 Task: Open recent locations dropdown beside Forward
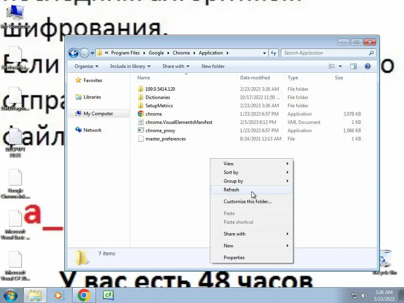[x=92, y=53]
